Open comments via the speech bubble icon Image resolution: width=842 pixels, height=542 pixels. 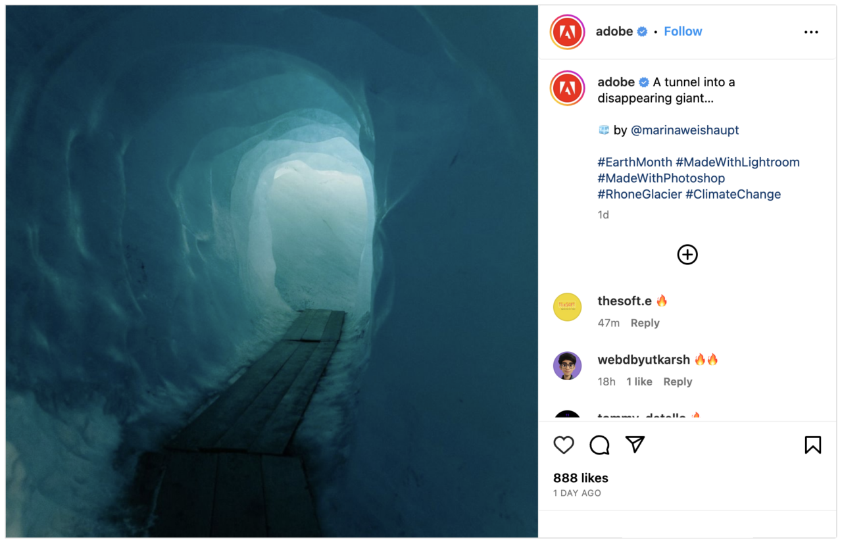pyautogui.click(x=599, y=445)
